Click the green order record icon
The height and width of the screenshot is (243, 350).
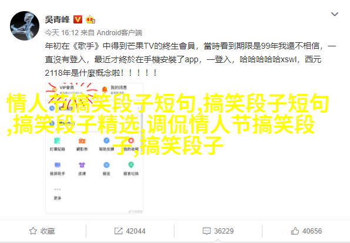[x=58, y=141]
